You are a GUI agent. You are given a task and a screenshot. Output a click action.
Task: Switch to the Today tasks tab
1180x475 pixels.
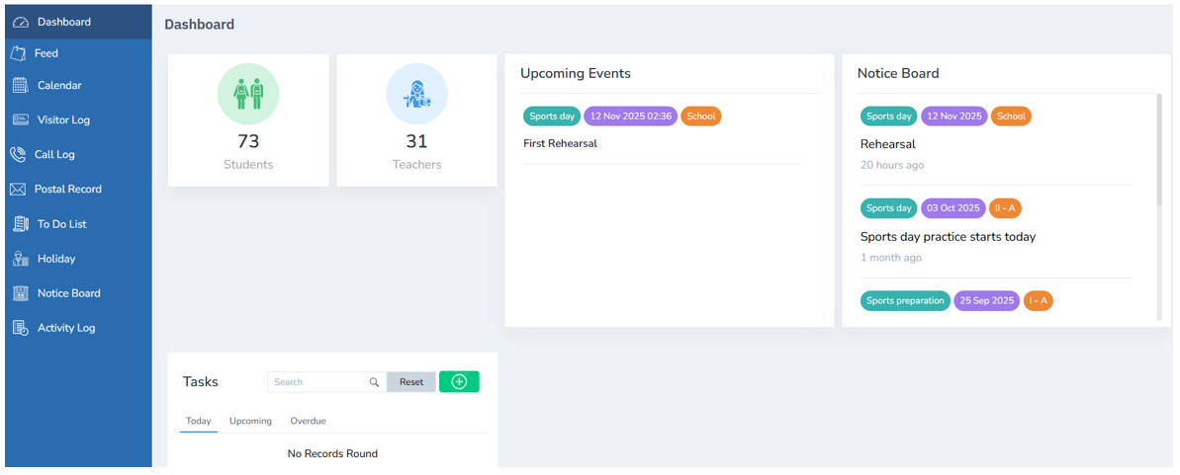(x=199, y=421)
